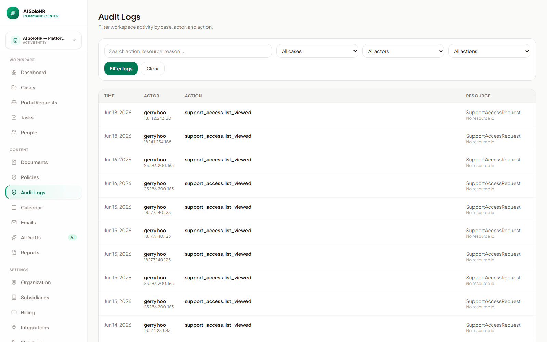Click the Portal Requests inbox icon
The height and width of the screenshot is (342, 547).
14,102
